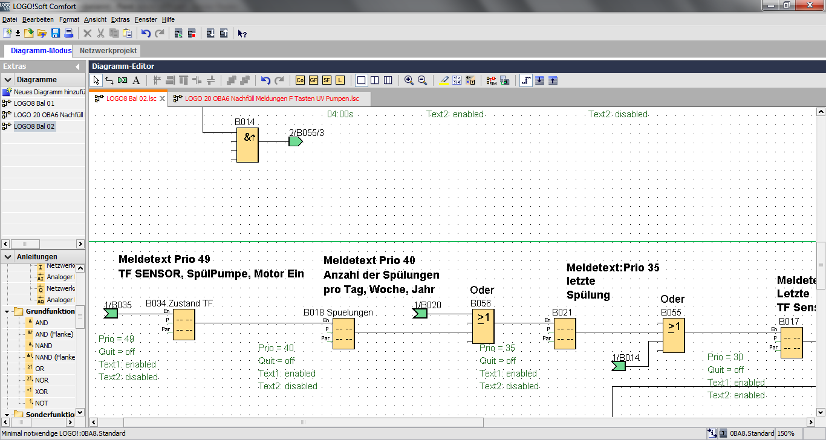The height and width of the screenshot is (440, 826).
Task: Click the zoom in magnifier icon
Action: 409,80
